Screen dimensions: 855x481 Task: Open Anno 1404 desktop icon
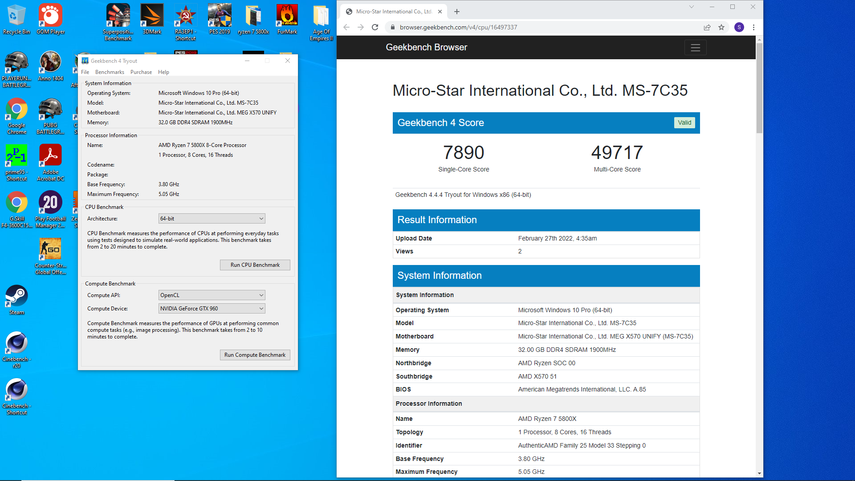[x=50, y=66]
